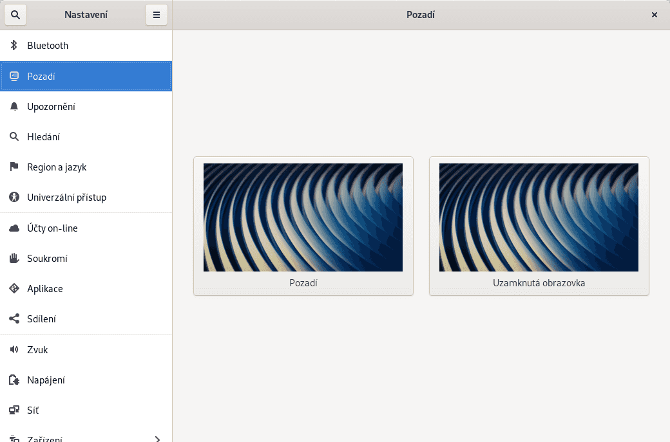Click the highlighted Pozadí sidebar entry
The height and width of the screenshot is (442, 670).
pyautogui.click(x=86, y=76)
